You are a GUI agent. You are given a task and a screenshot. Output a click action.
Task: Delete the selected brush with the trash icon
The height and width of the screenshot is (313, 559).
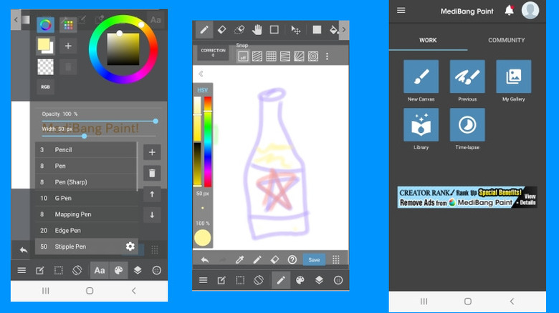pos(152,173)
